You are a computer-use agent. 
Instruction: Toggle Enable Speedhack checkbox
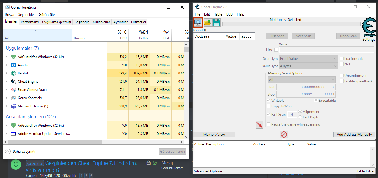click(x=342, y=81)
